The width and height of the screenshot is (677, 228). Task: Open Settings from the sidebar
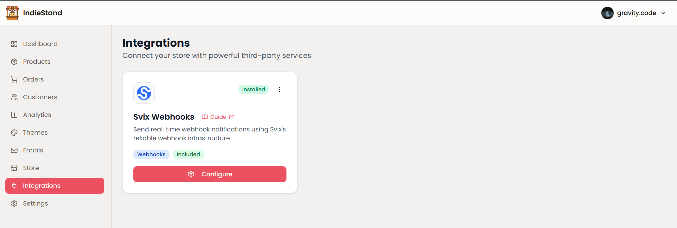[35, 203]
